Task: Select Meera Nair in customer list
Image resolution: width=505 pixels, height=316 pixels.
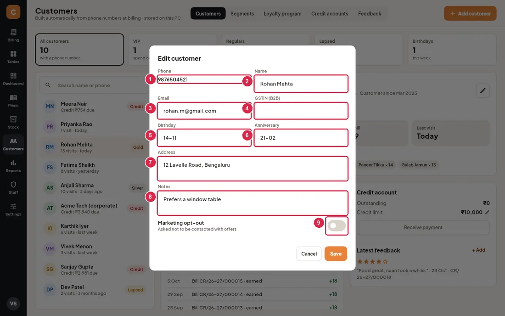Action: coord(95,107)
